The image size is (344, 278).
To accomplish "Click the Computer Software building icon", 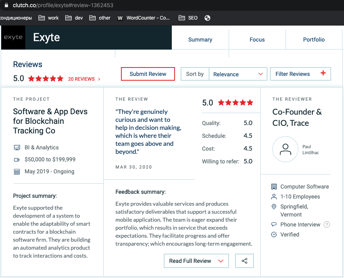I will click(274, 187).
